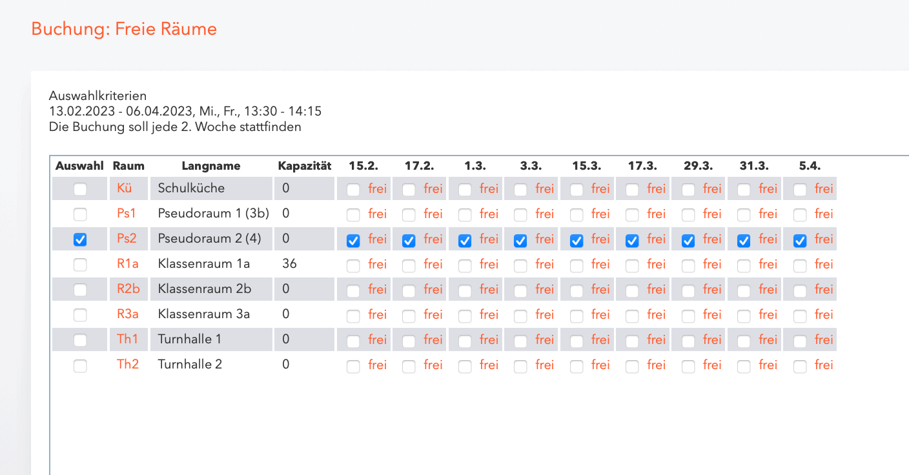The height and width of the screenshot is (475, 909).
Task: Open the Ps1 room link
Action: click(x=127, y=213)
